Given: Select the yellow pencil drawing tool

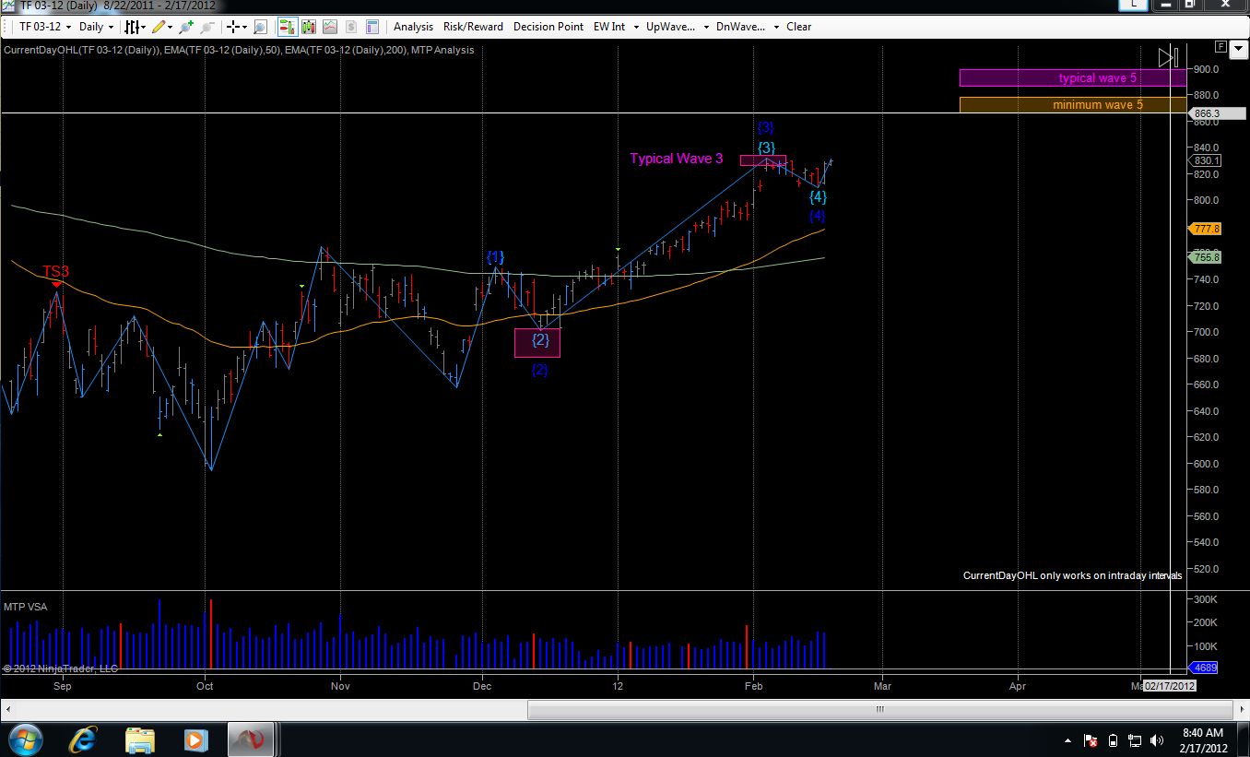Looking at the screenshot, I should 159,27.
